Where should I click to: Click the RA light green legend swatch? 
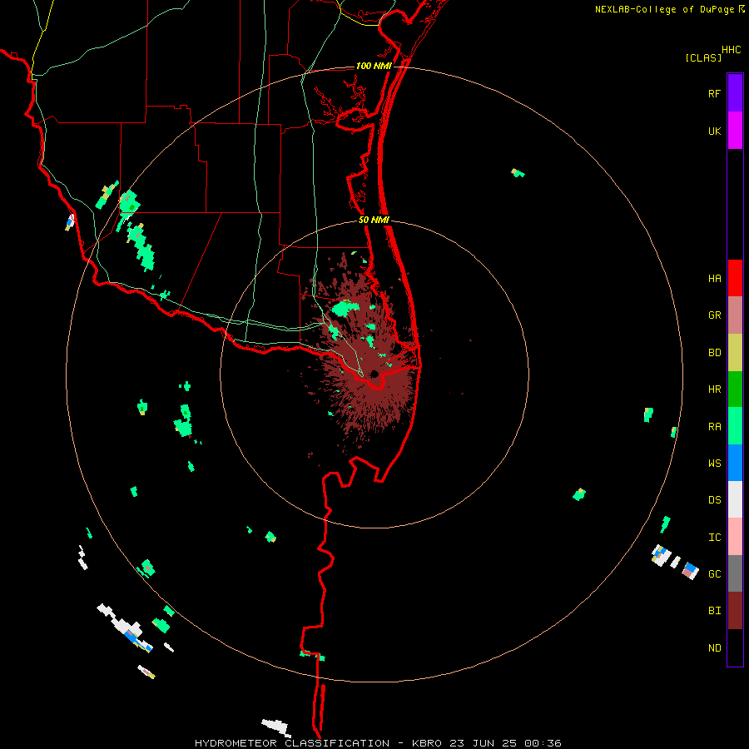(x=735, y=426)
